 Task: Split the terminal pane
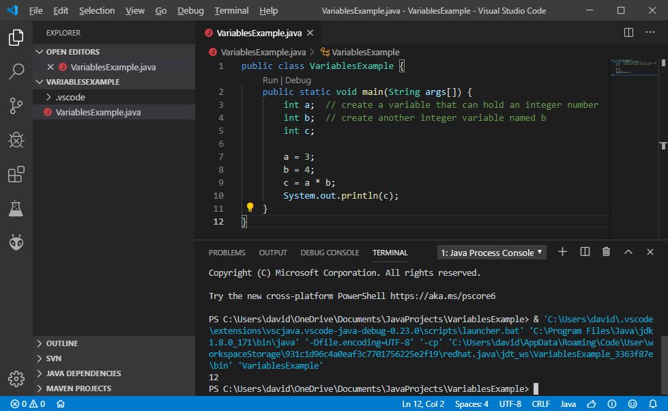(x=585, y=252)
